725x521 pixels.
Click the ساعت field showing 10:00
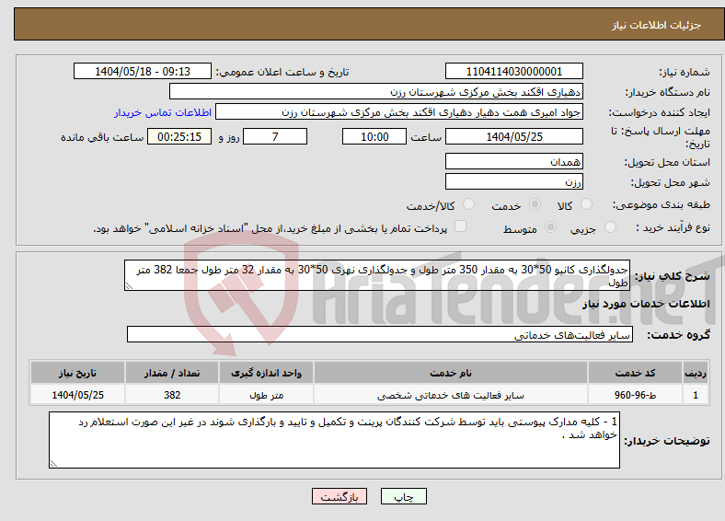click(x=374, y=136)
